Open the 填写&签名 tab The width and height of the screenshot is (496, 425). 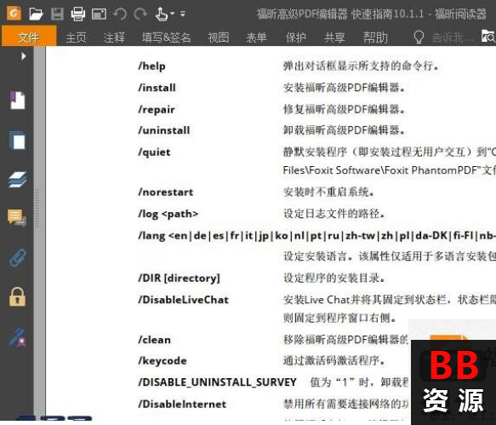(x=167, y=37)
